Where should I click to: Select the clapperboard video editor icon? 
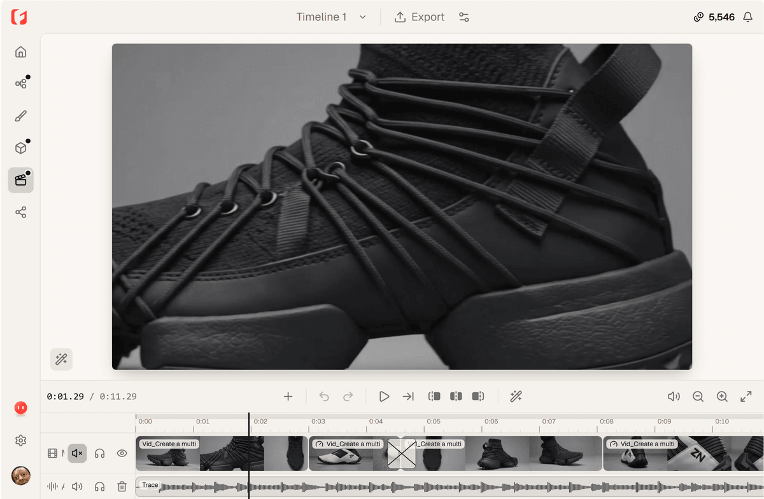[x=20, y=181]
